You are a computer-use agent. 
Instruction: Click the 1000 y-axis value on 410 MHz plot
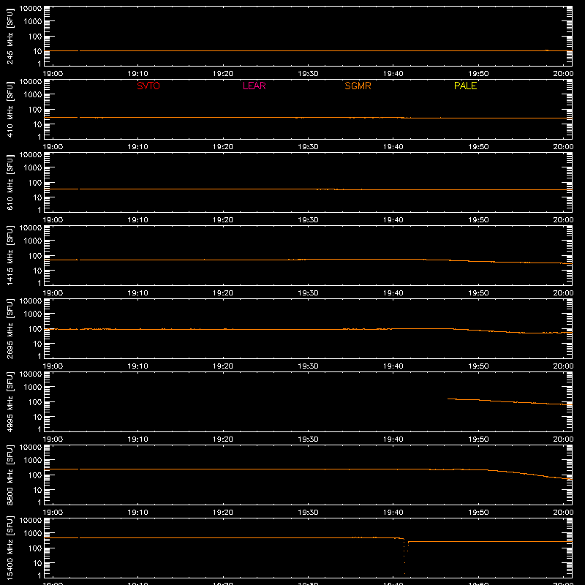[x=33, y=95]
